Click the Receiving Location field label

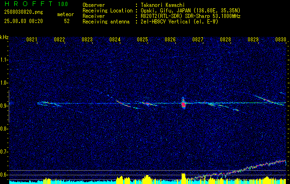click(107, 11)
